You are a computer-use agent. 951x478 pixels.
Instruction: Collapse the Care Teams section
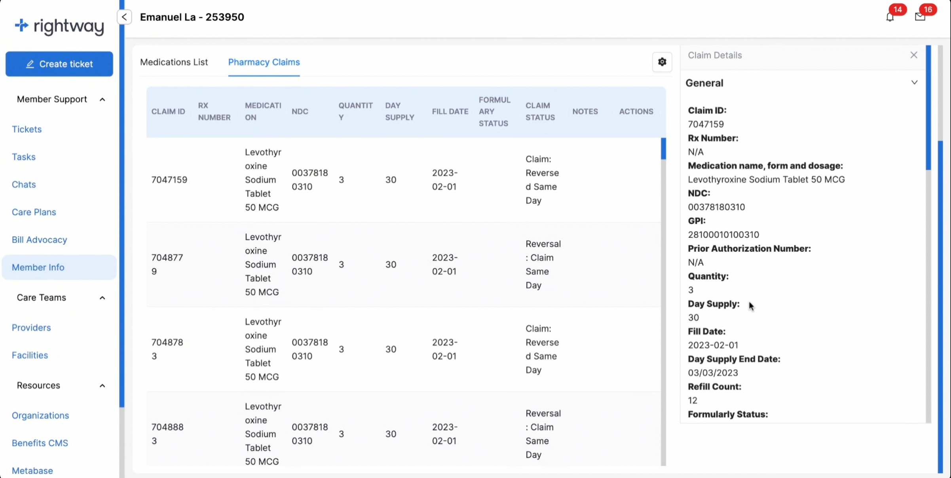102,298
